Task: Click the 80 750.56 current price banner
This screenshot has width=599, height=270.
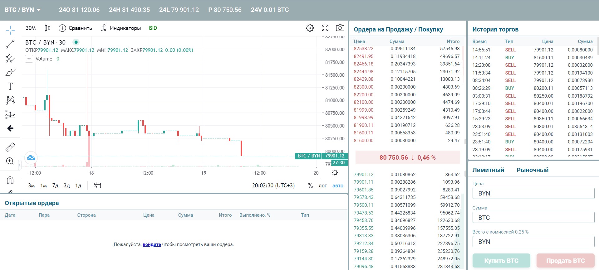Action: 408,157
